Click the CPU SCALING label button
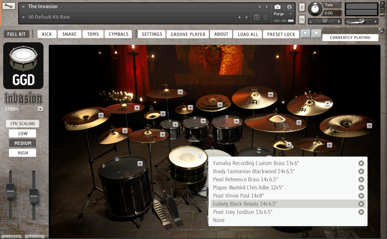Screen dimensions: 387x239 click(x=22, y=124)
